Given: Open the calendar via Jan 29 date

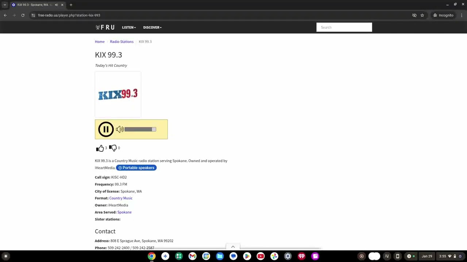Looking at the screenshot, I should point(427,256).
